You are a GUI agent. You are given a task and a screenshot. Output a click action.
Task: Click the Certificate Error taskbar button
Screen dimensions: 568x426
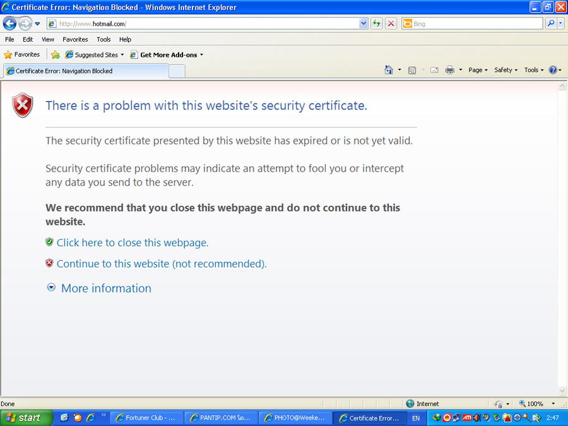tap(369, 418)
